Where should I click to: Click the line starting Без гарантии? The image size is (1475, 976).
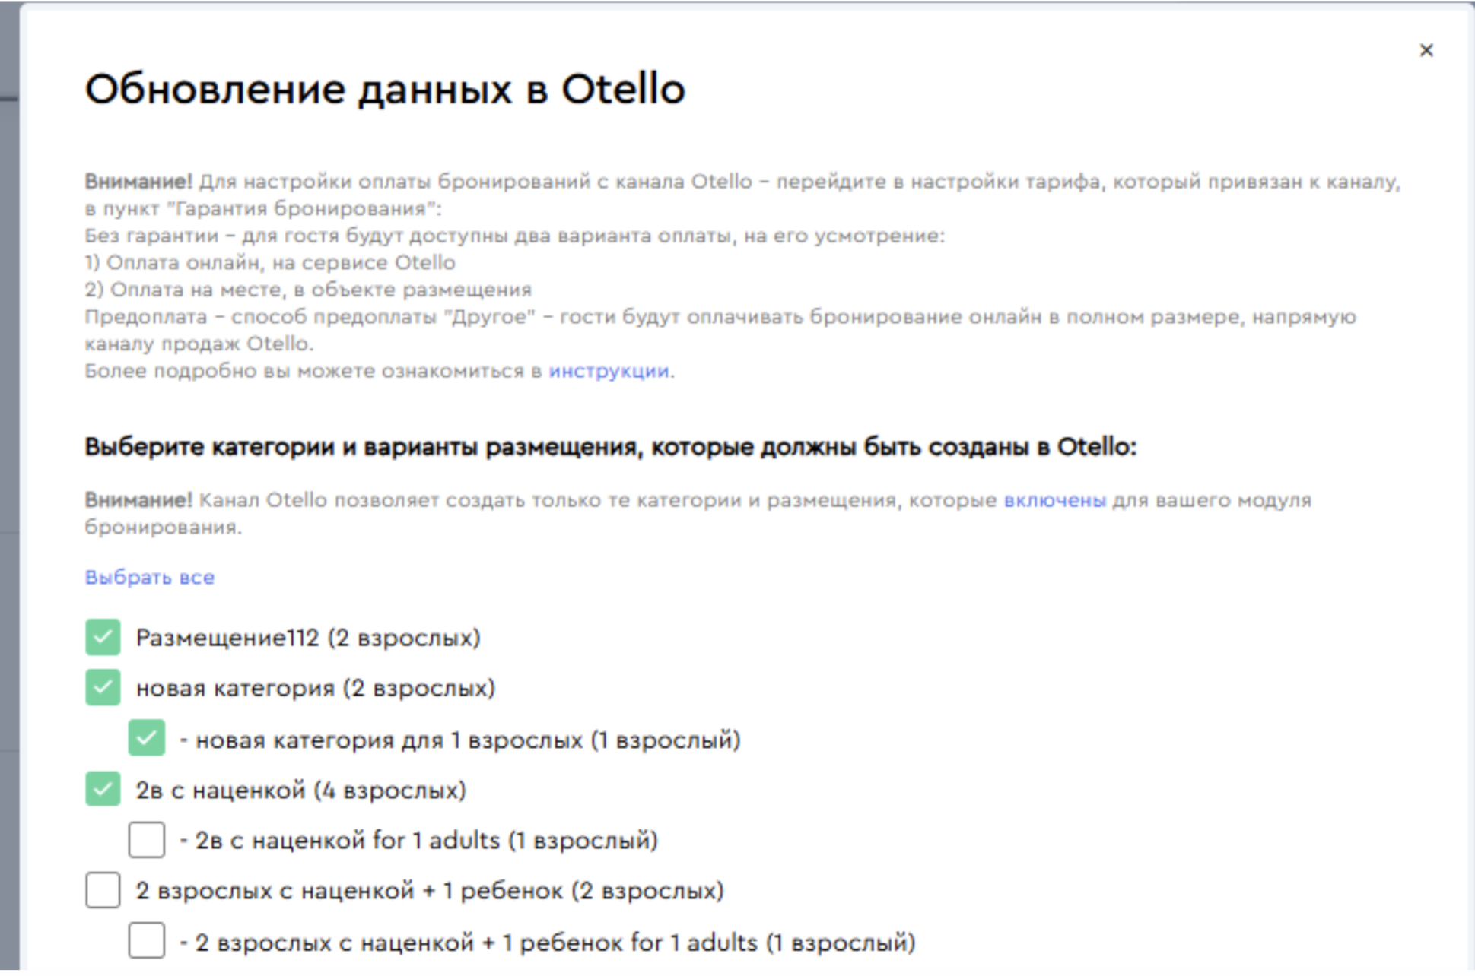[x=514, y=236]
